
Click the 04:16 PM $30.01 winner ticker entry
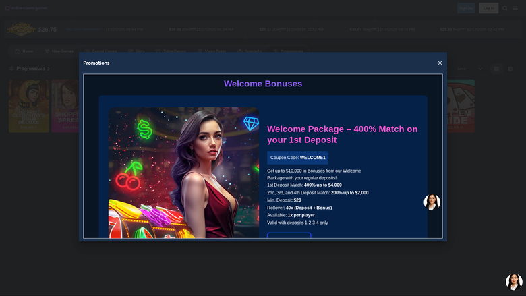tap(382, 30)
